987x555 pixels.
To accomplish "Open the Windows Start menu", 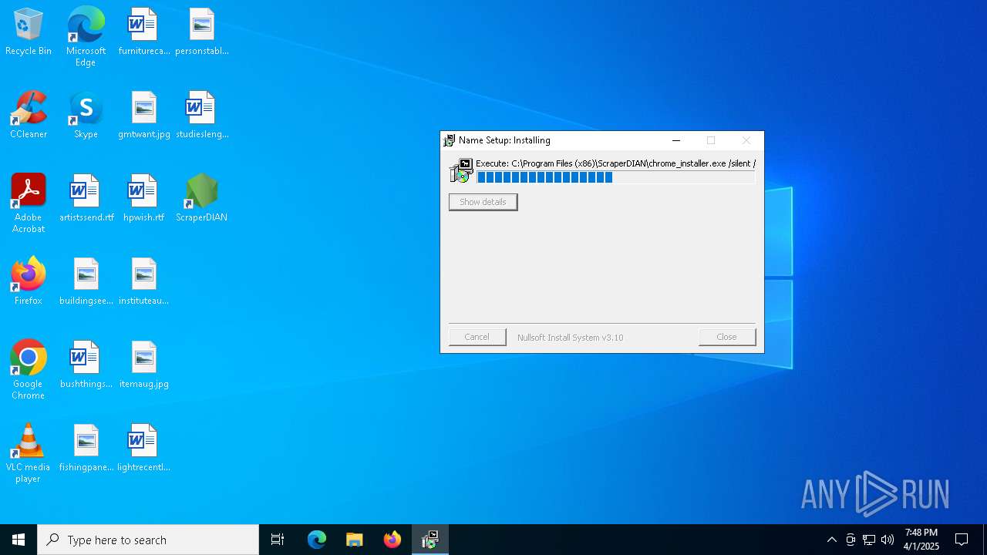I will (x=19, y=540).
